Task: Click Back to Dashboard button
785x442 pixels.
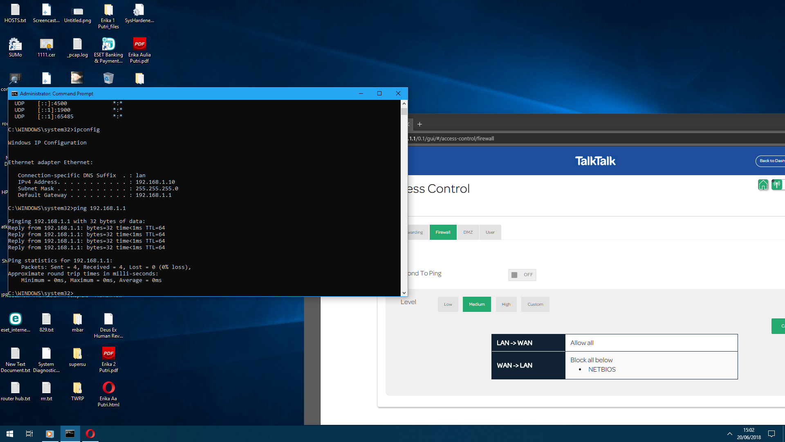Action: [x=771, y=161]
